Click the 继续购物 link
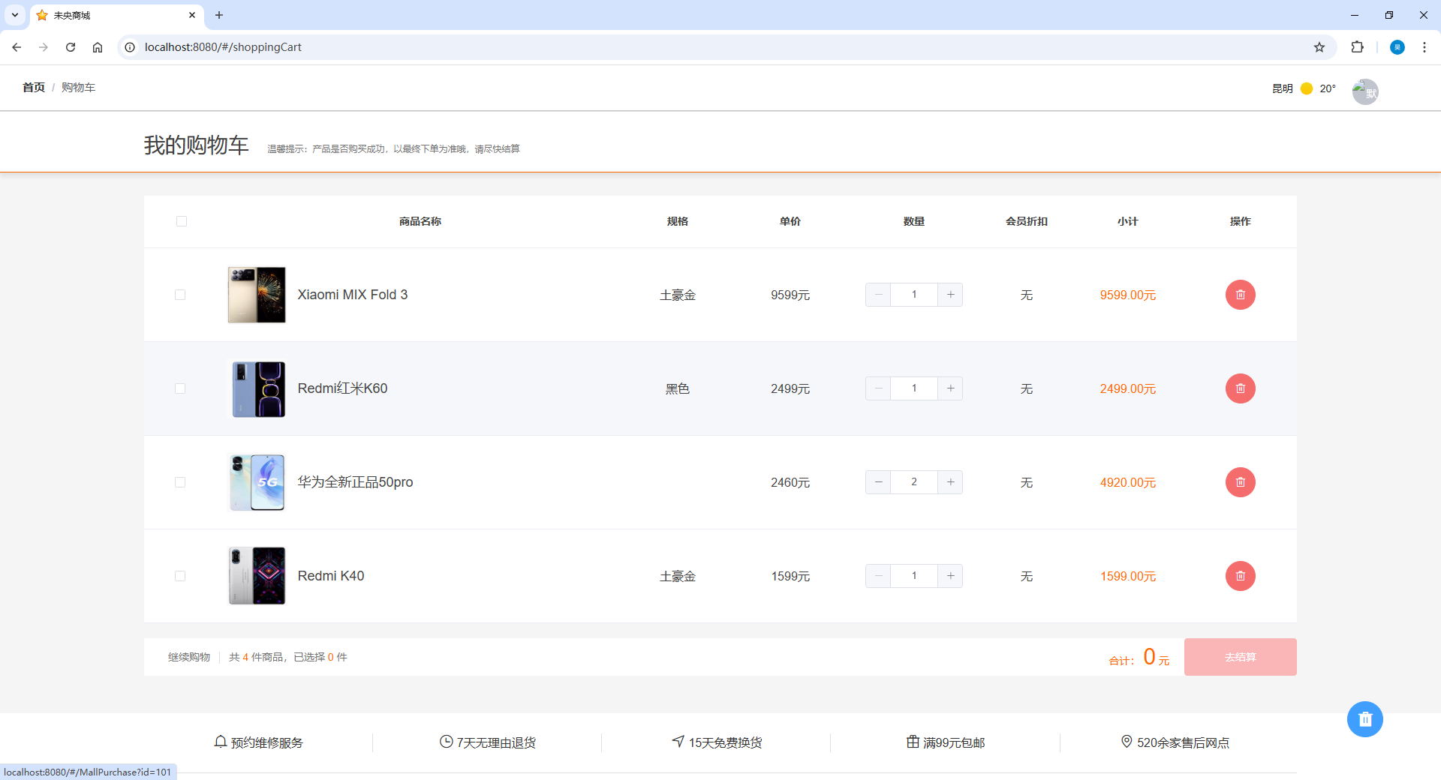Viewport: 1441px width, 780px height. 189,657
